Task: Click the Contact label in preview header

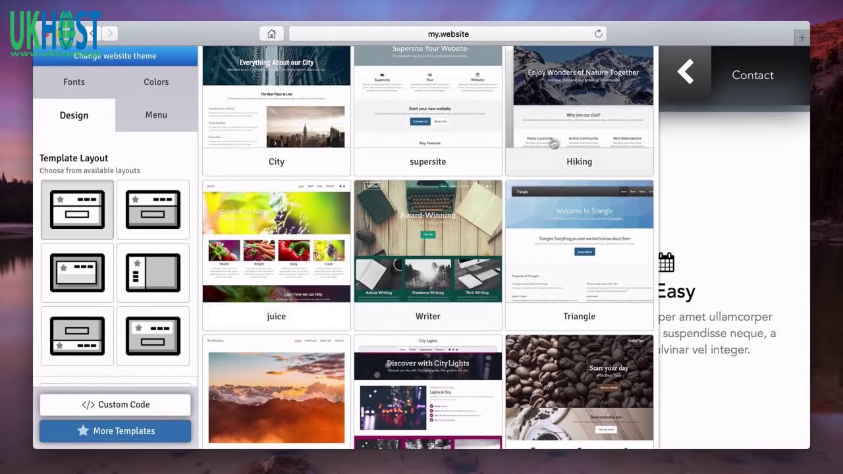Action: coord(753,75)
